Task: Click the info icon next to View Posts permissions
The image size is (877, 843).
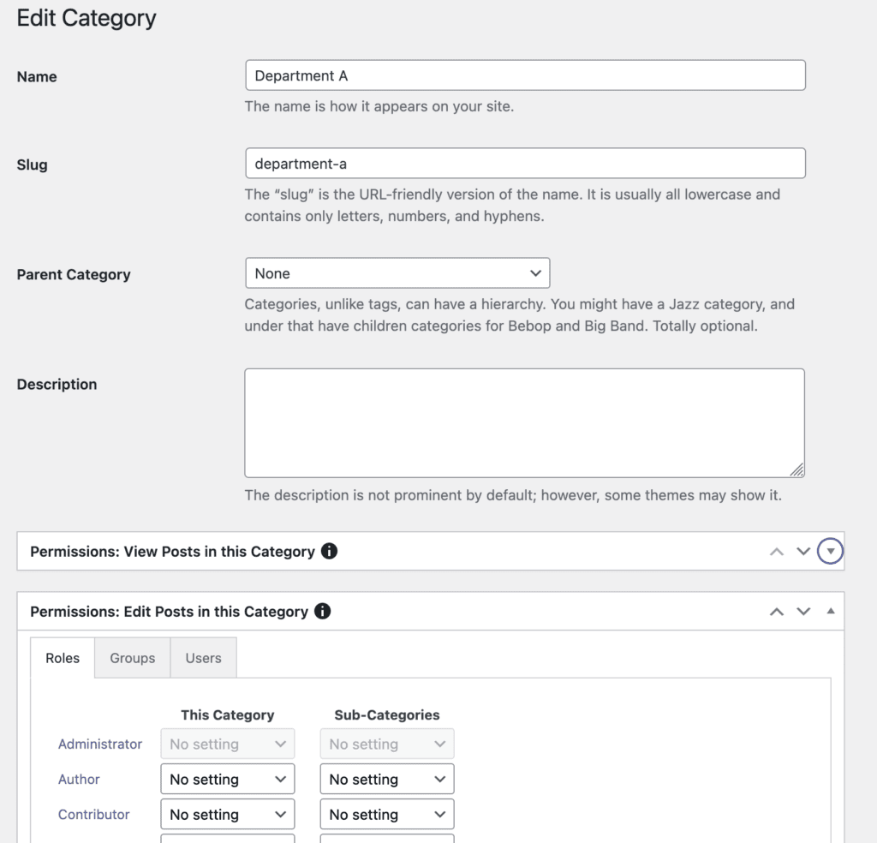Action: pyautogui.click(x=328, y=551)
